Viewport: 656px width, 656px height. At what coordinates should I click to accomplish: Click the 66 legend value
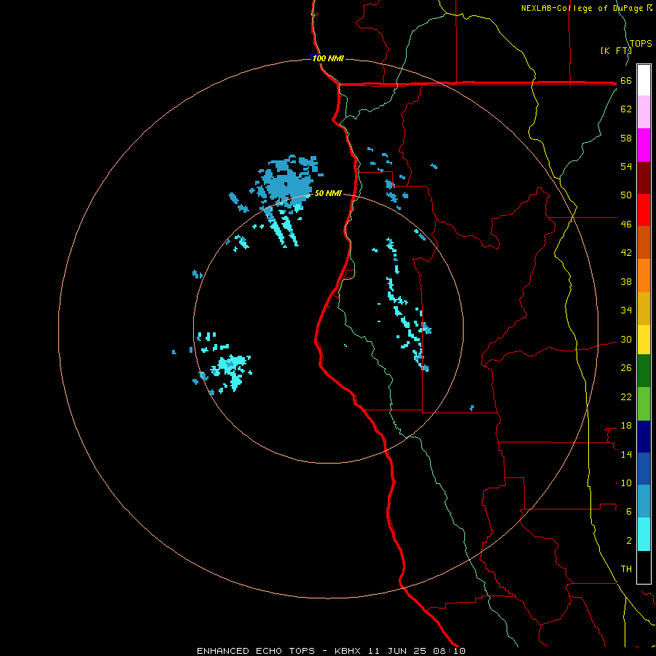click(626, 81)
